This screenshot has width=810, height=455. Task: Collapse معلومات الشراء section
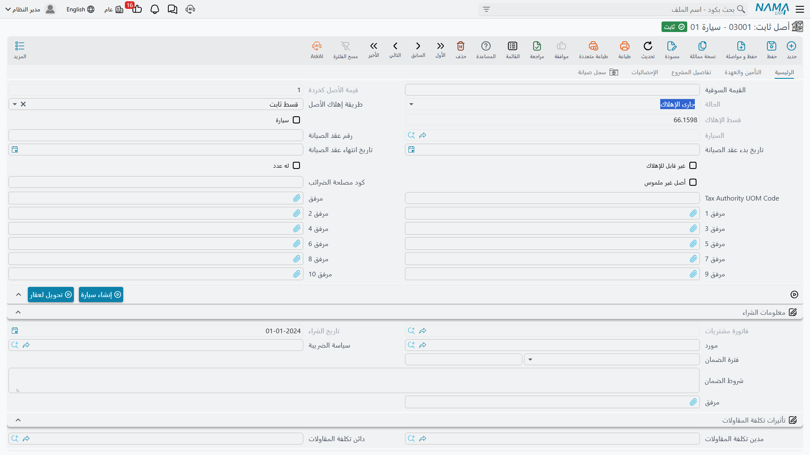pos(18,312)
